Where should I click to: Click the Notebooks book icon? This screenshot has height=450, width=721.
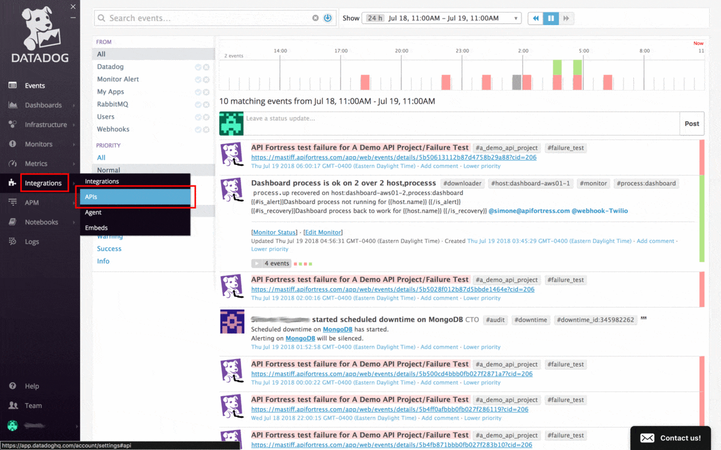(x=13, y=222)
